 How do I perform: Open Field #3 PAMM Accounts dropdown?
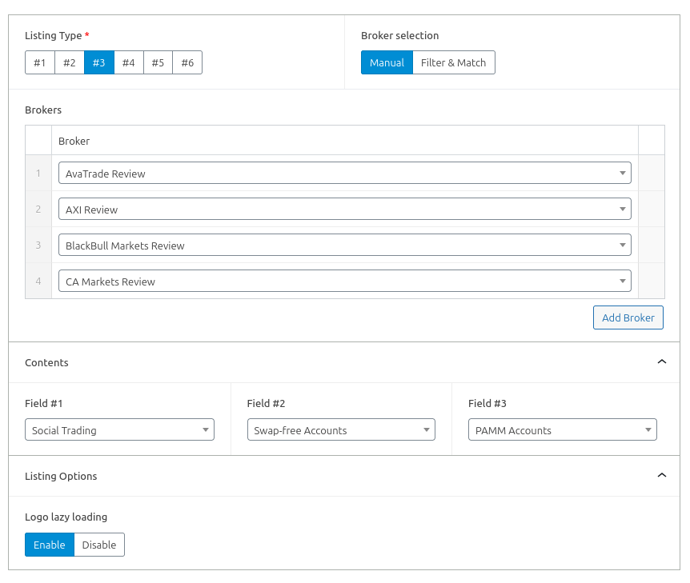[562, 429]
